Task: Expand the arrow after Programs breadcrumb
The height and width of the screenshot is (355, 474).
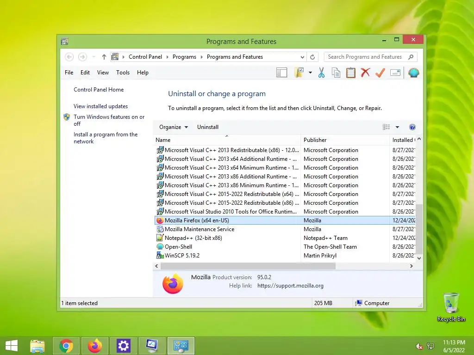Action: (202, 57)
